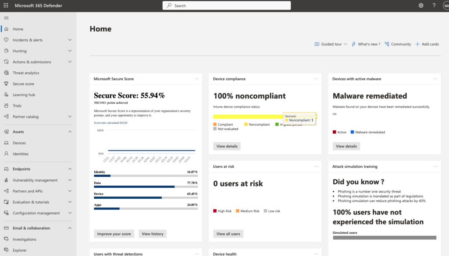Viewport: 449px width, 256px height.
Task: Click the Configuration management icon
Action: tap(6, 213)
